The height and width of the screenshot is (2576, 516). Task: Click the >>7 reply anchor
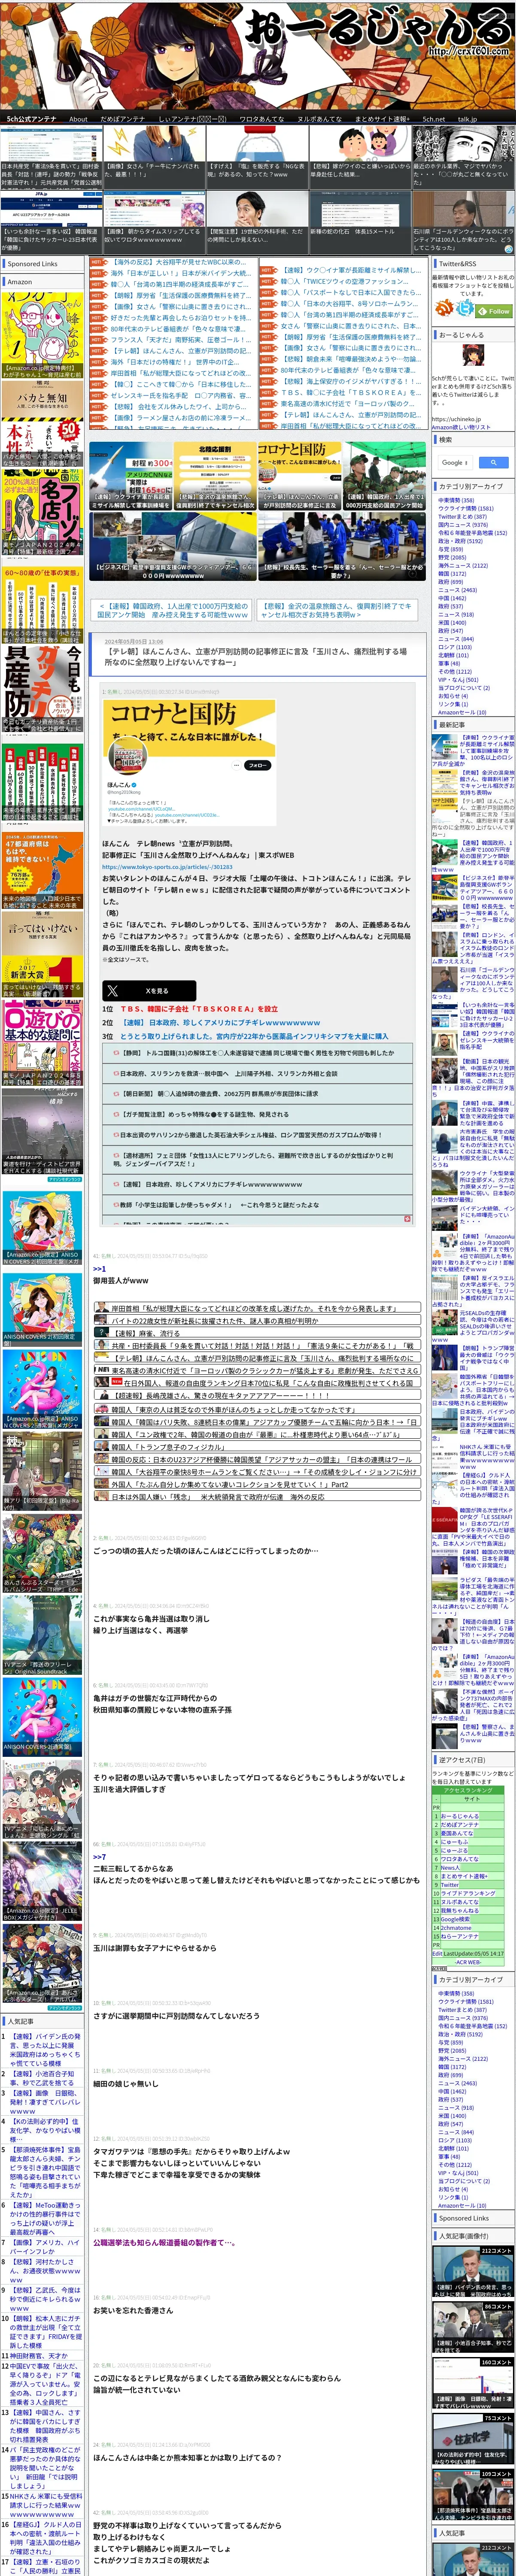click(99, 1857)
